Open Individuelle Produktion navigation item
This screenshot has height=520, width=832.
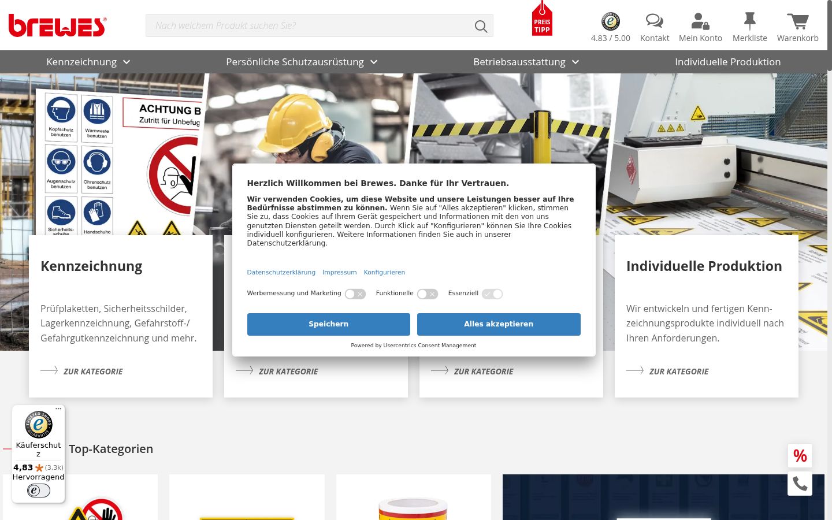[x=728, y=62]
